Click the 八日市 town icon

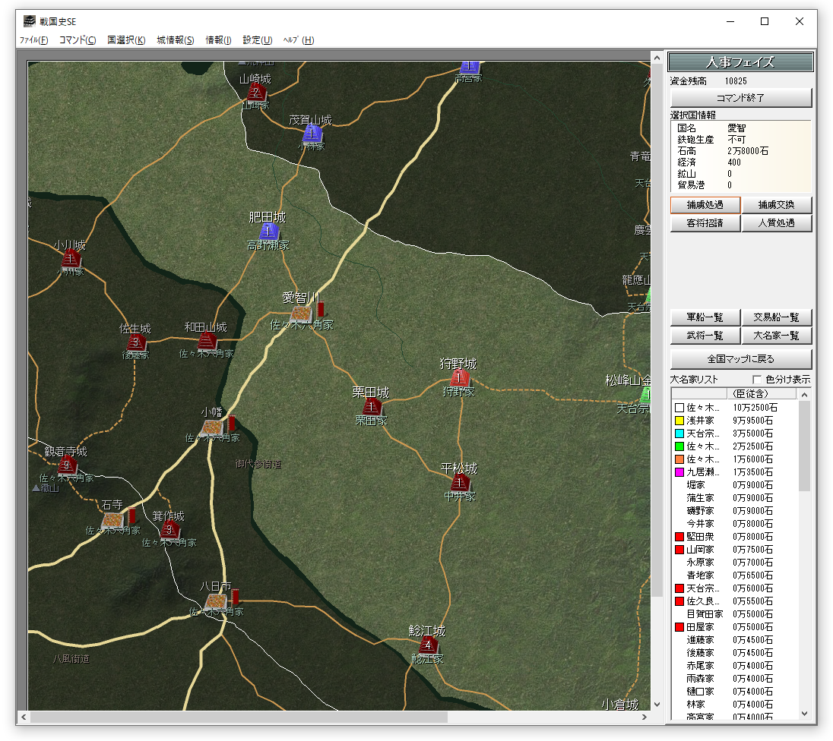tap(215, 601)
